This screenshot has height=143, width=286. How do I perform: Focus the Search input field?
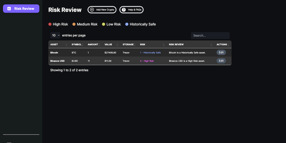(210, 35)
